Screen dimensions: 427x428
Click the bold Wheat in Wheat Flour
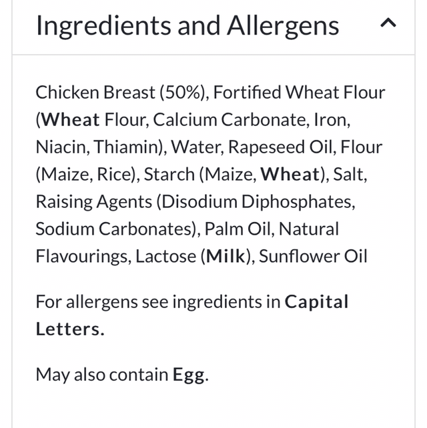(x=70, y=120)
